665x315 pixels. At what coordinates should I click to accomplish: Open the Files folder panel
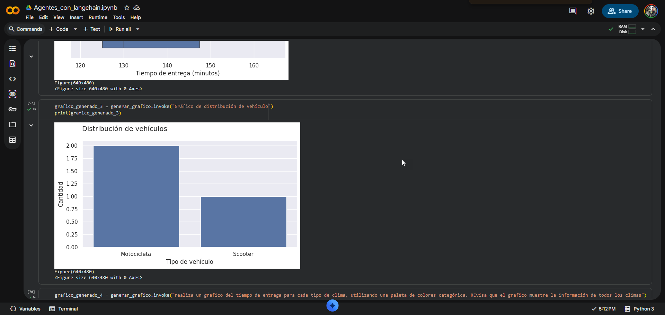coord(12,124)
